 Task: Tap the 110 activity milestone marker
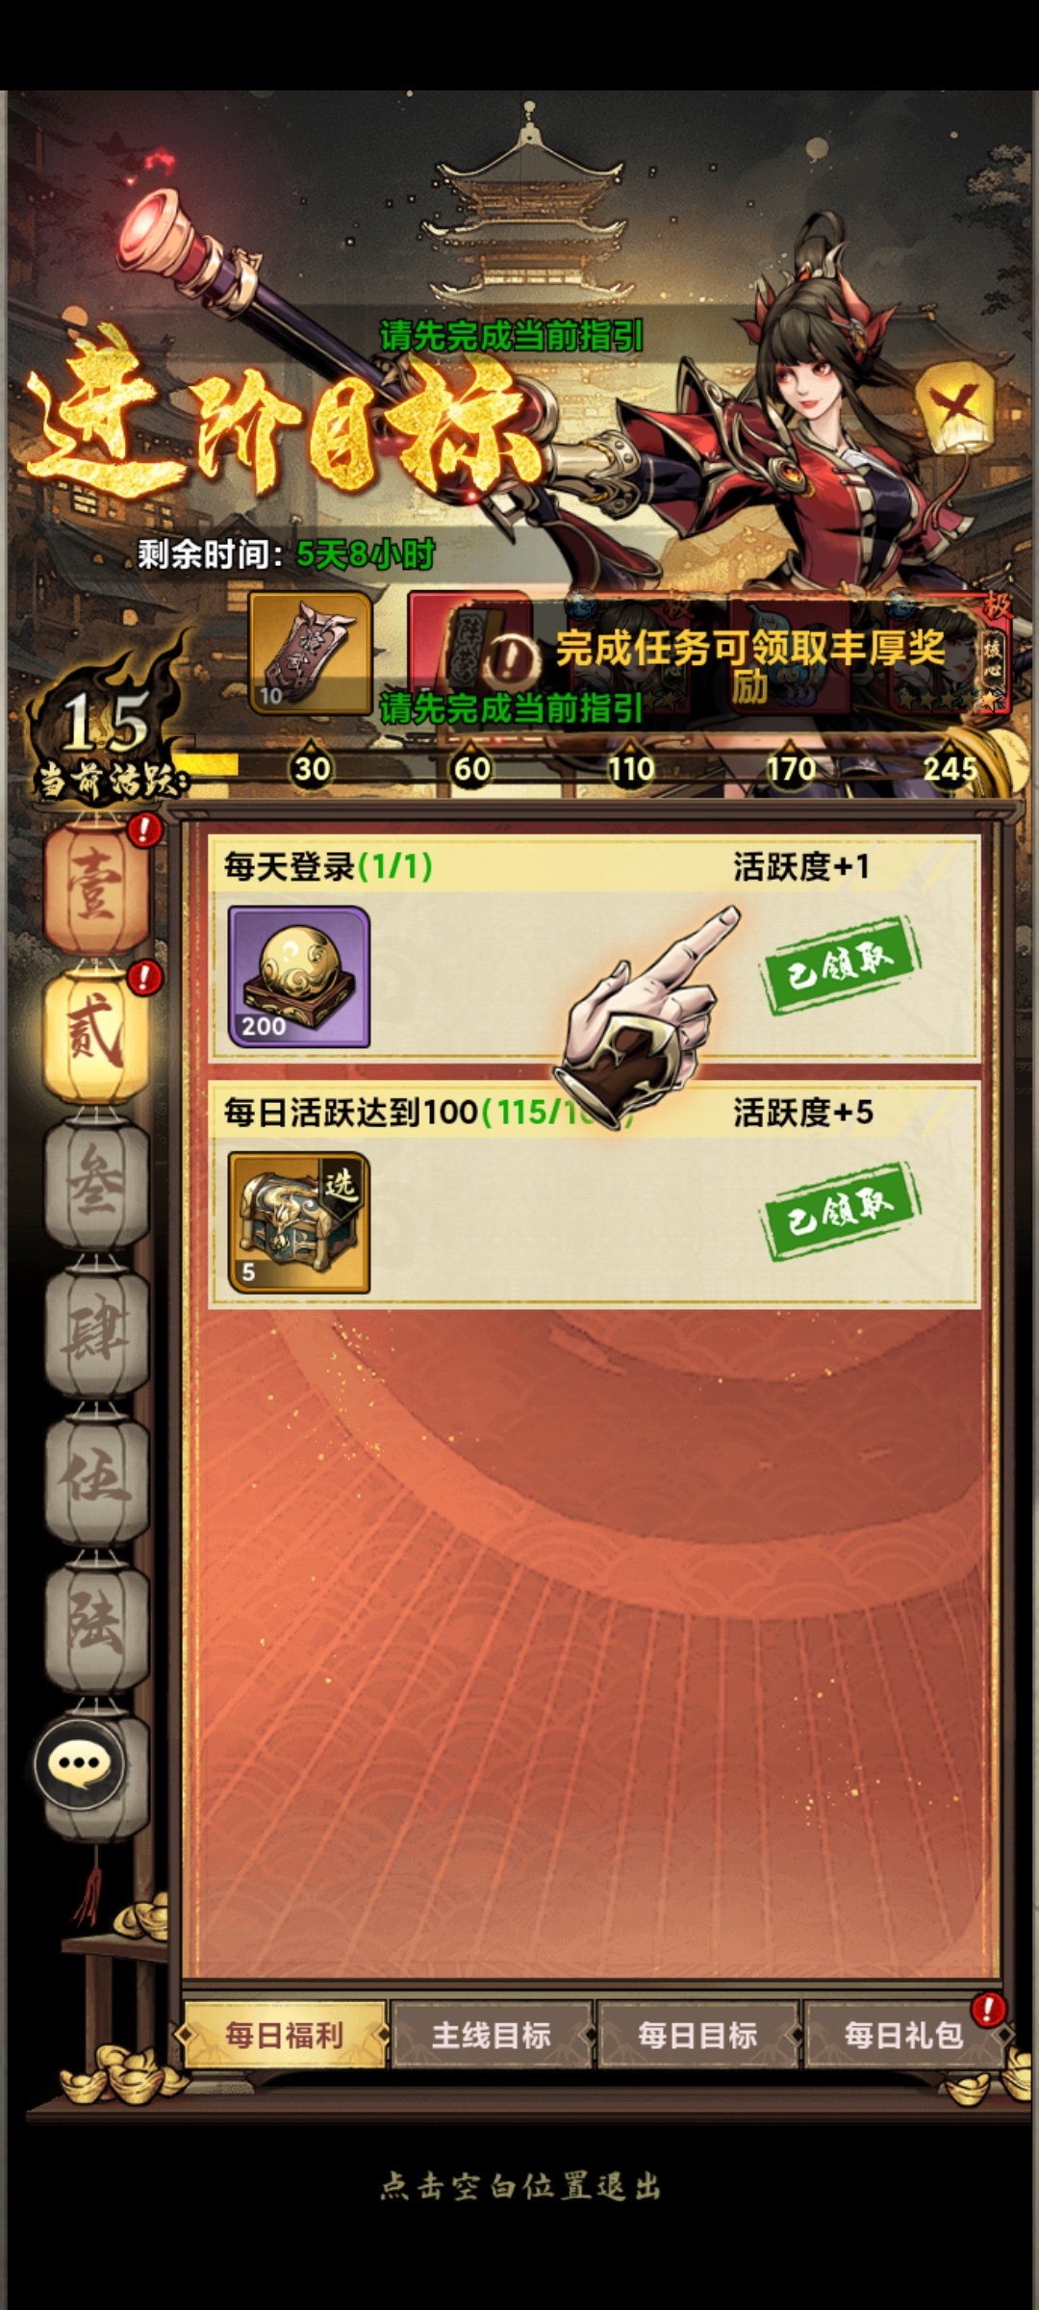point(630,766)
